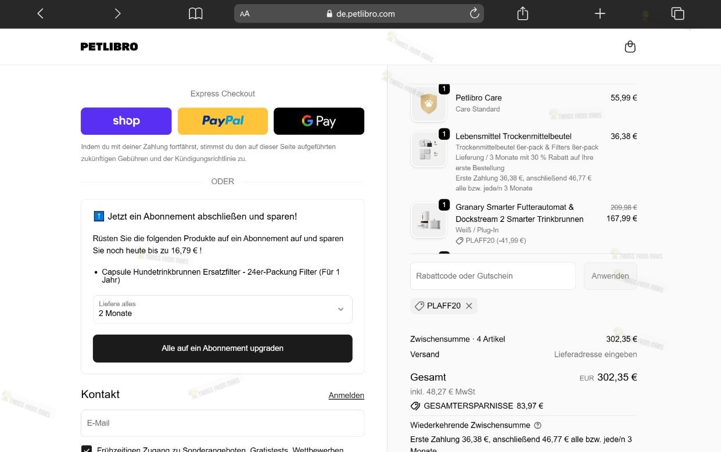
Task: Show info for Wiederkehrende Zwischensumme
Action: (x=537, y=425)
